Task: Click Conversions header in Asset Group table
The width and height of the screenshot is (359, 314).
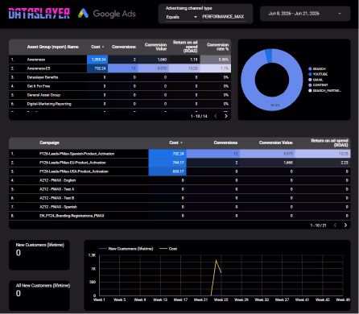Action: pos(123,47)
